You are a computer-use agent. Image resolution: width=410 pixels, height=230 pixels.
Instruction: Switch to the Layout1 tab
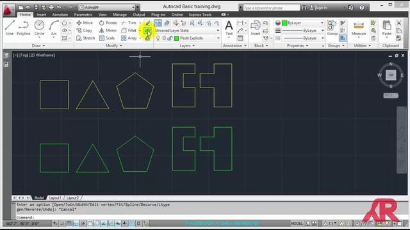55,198
